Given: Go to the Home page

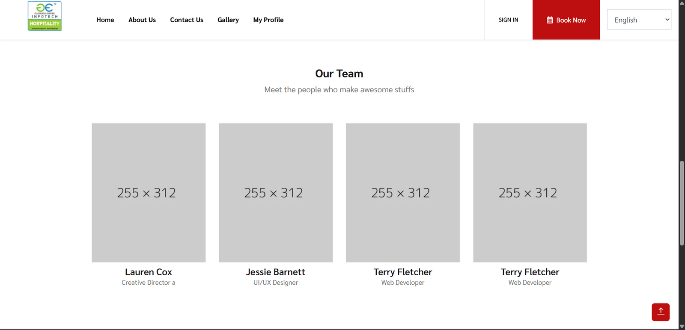Looking at the screenshot, I should point(105,20).
